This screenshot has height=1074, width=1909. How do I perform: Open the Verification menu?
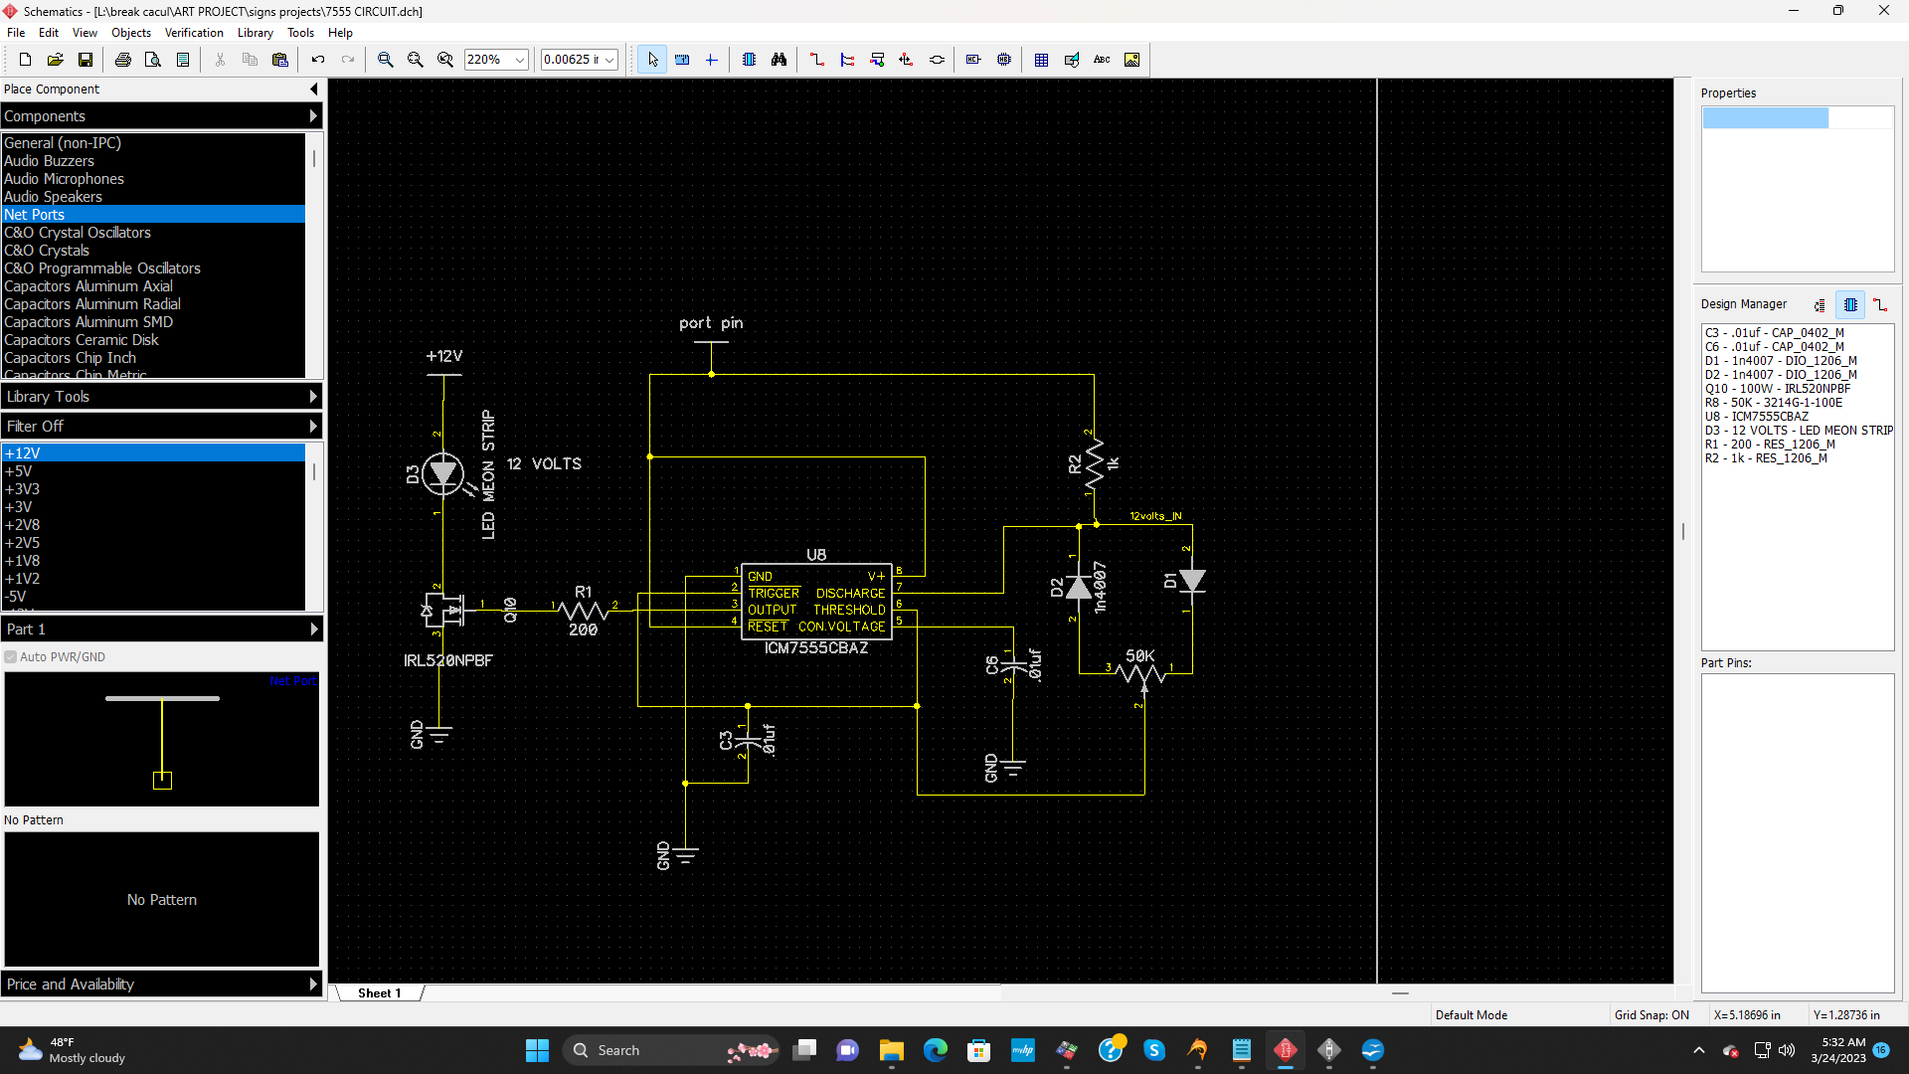pyautogui.click(x=194, y=33)
